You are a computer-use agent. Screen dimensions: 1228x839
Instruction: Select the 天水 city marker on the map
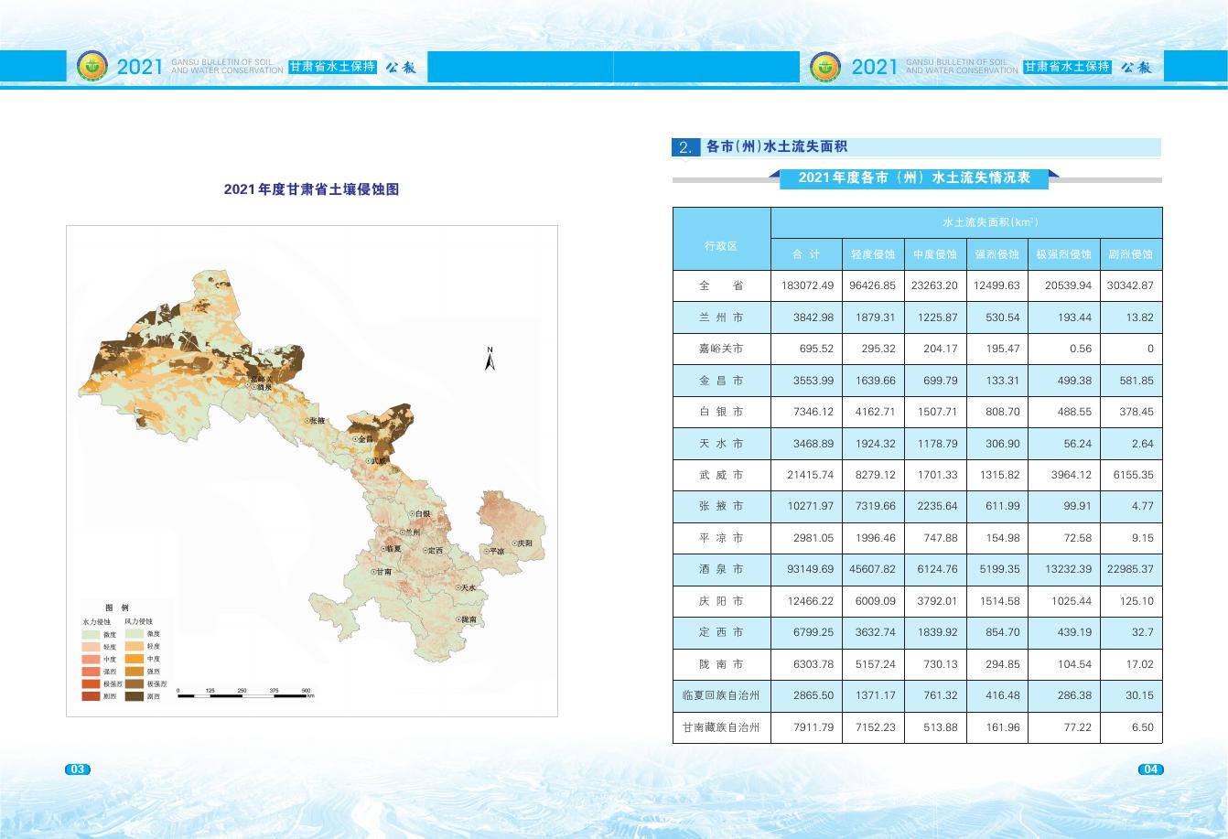pyautogui.click(x=458, y=587)
